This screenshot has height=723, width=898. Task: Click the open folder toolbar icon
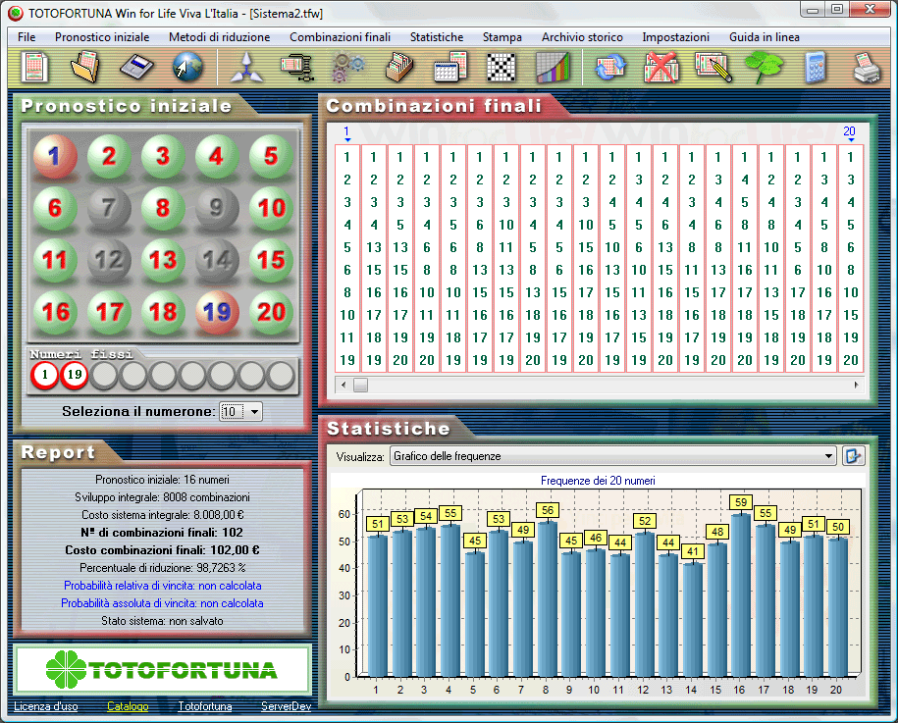85,68
